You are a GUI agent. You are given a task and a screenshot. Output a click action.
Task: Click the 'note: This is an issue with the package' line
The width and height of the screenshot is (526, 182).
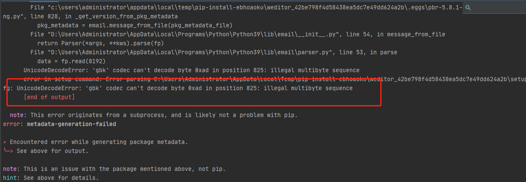tap(114, 169)
